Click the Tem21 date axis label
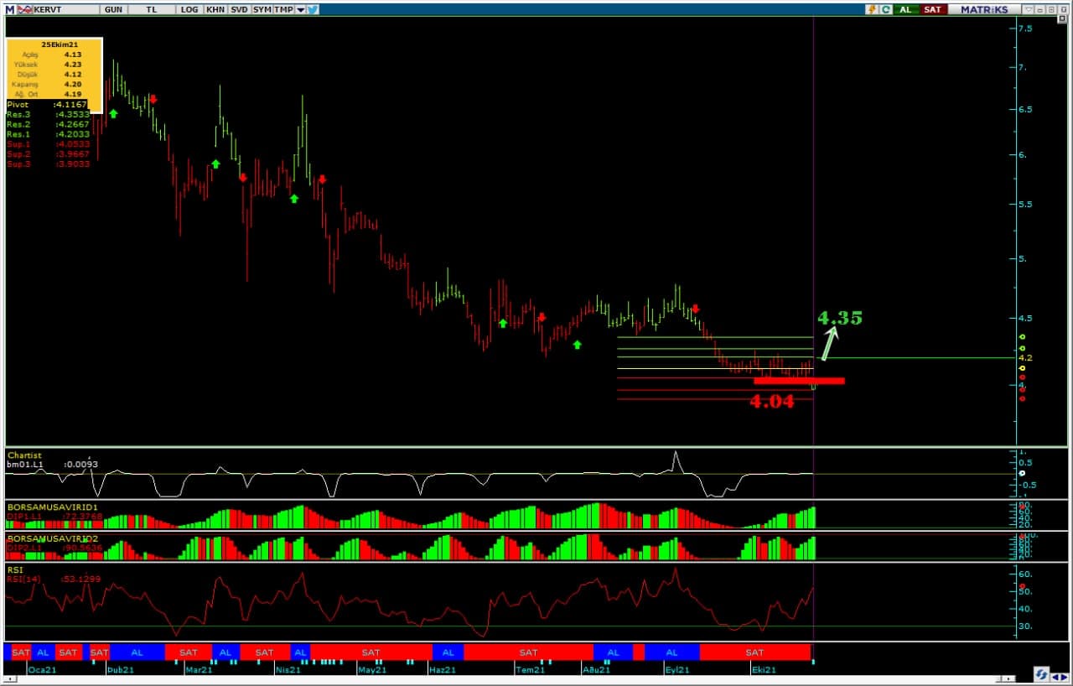Screen dimensions: 1073x686 [530, 670]
